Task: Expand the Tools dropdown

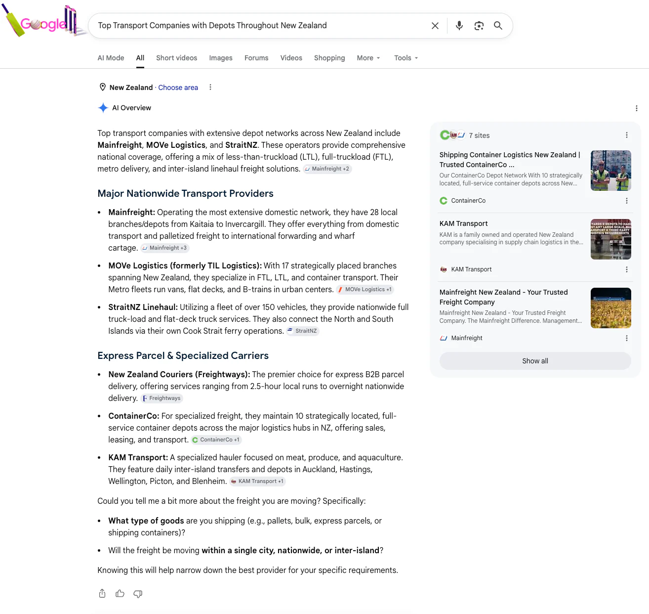Action: pos(406,58)
